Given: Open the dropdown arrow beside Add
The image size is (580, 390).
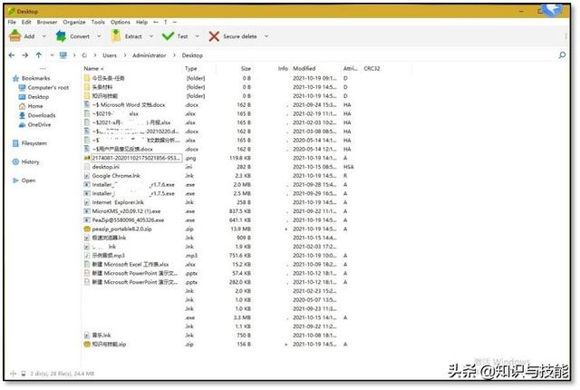Looking at the screenshot, I should tap(43, 36).
